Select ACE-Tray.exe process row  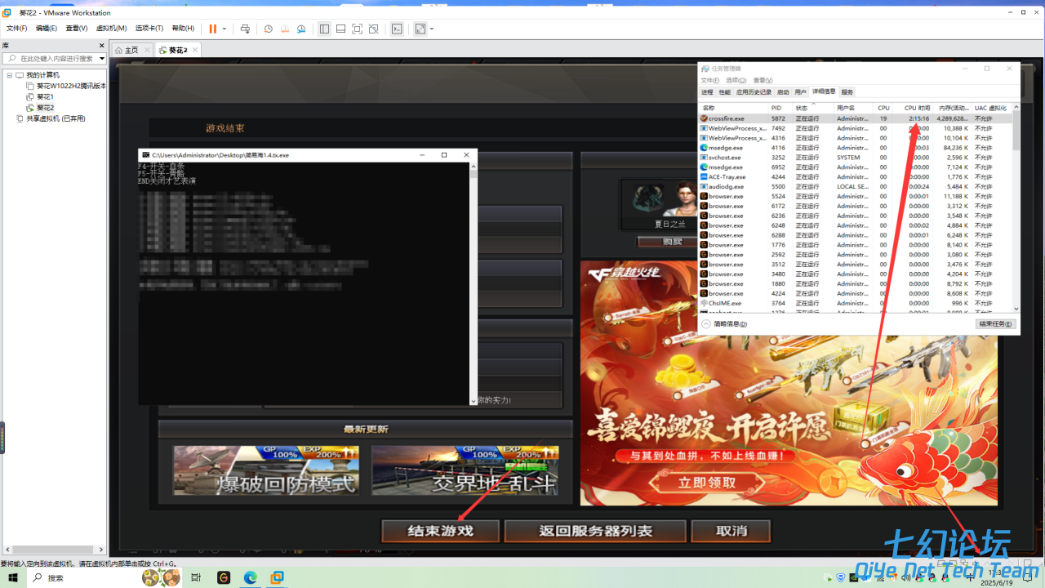click(x=856, y=176)
